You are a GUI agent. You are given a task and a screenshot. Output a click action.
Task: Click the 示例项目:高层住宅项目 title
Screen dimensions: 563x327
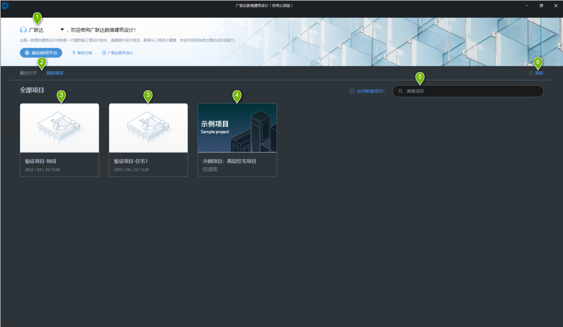[x=229, y=161]
